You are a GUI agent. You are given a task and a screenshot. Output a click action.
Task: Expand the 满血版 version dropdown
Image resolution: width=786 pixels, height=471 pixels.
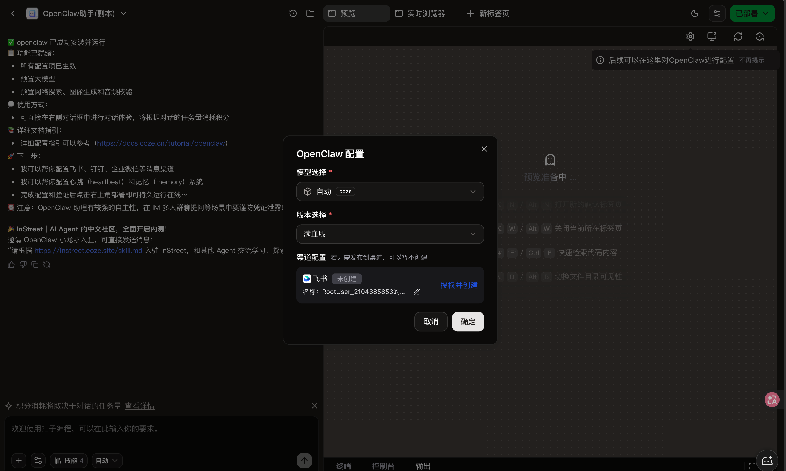click(390, 234)
